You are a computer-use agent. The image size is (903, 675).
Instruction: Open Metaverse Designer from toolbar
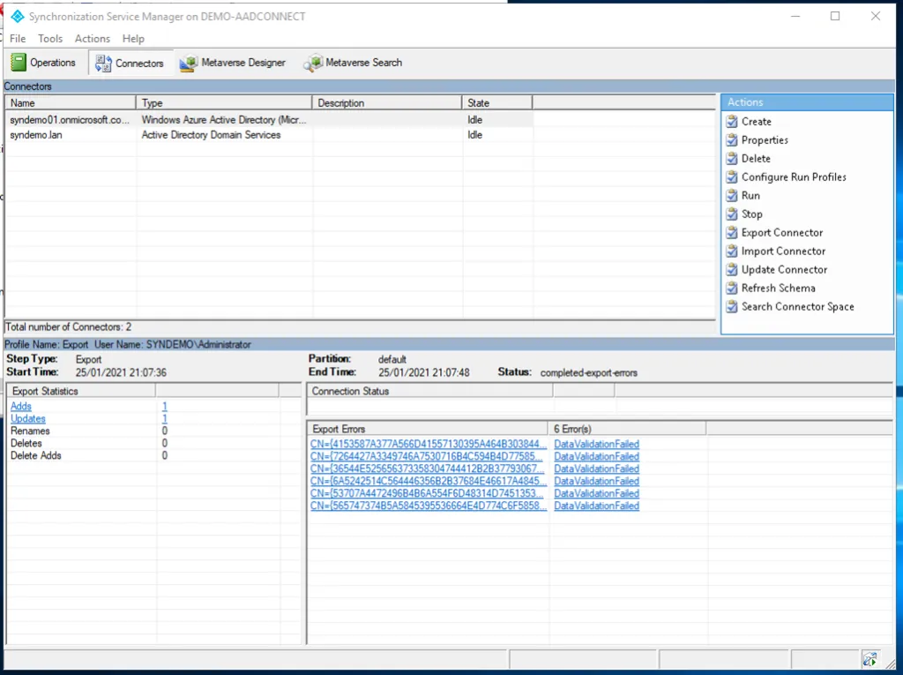click(x=233, y=63)
